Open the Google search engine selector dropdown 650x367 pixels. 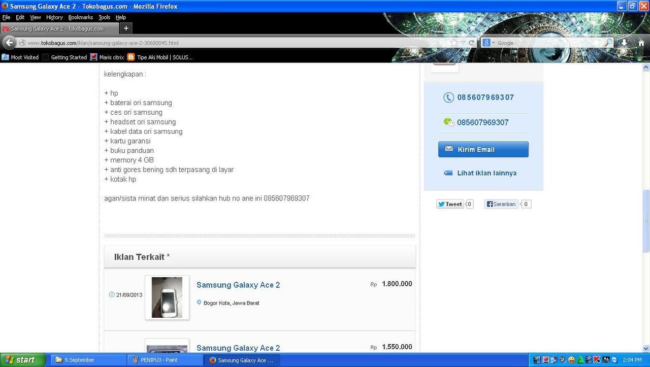coord(489,43)
